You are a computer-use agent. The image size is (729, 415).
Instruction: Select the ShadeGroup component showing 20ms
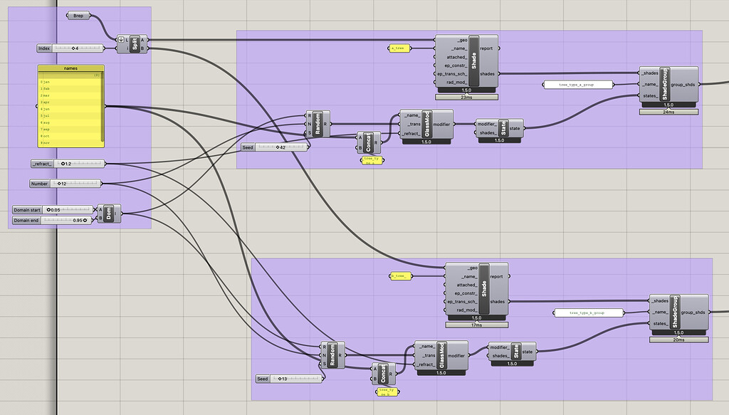[x=676, y=312]
